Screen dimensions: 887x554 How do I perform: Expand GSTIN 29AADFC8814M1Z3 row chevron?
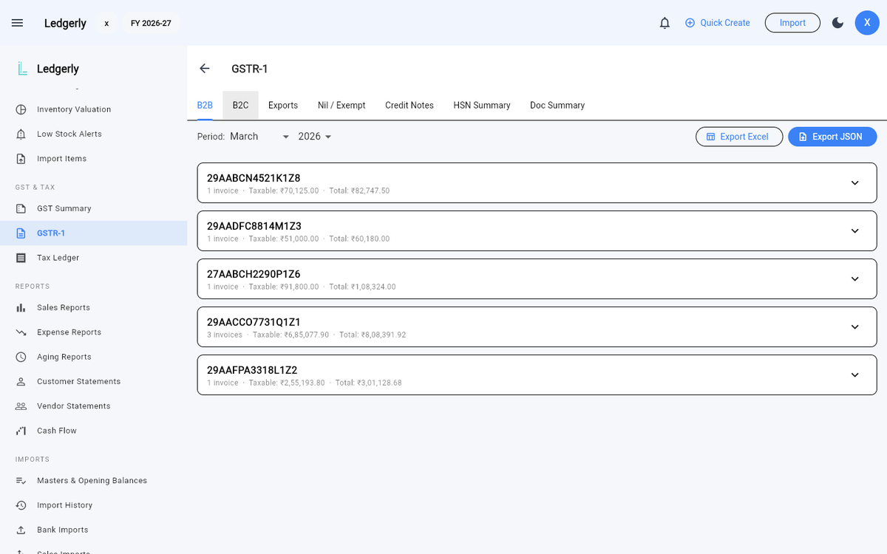click(854, 230)
